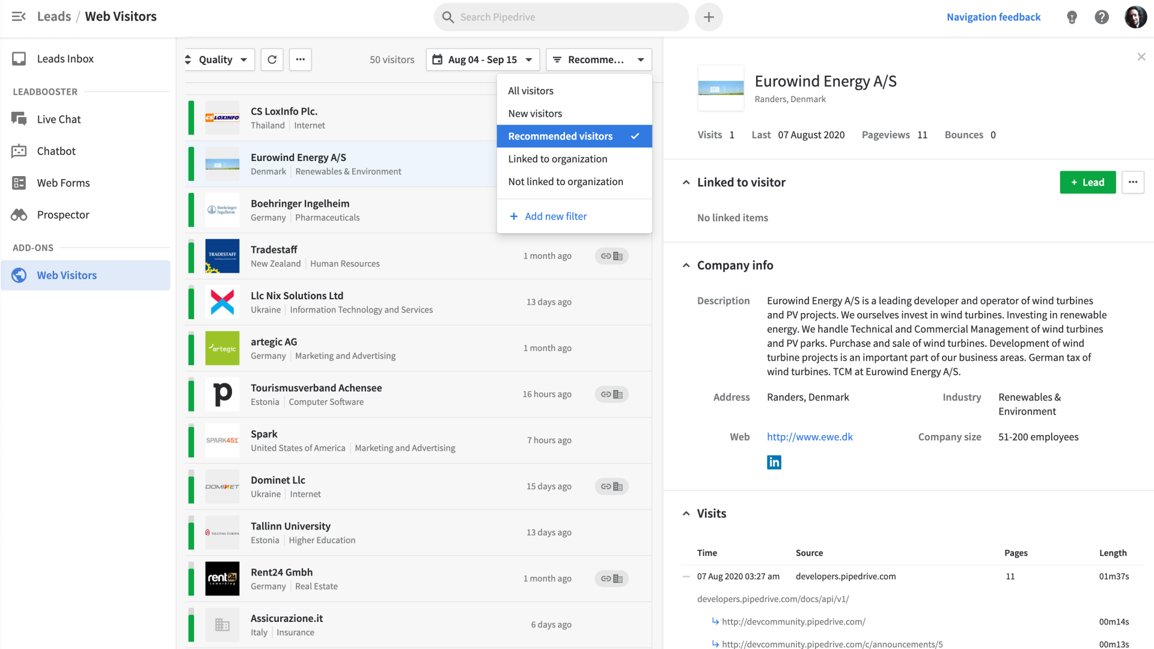Click the Rent24 logo thumbnail
The image size is (1154, 649).
(x=222, y=579)
